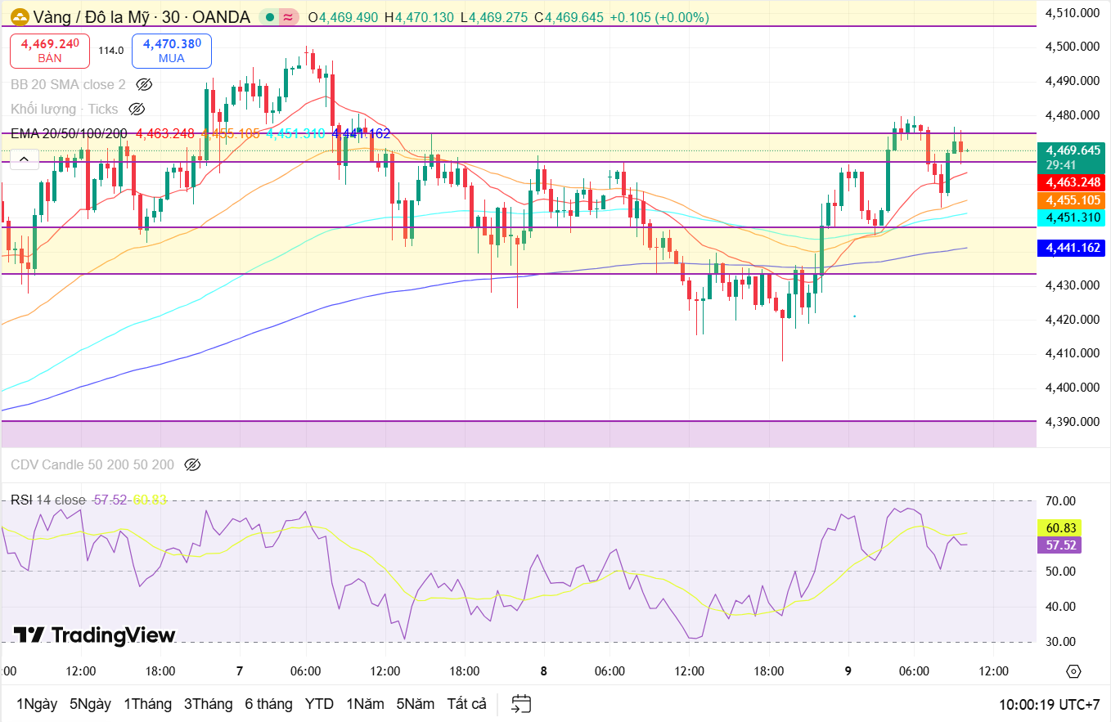The width and height of the screenshot is (1111, 722).
Task: Click the red BÁN sell button
Action: click(x=50, y=51)
